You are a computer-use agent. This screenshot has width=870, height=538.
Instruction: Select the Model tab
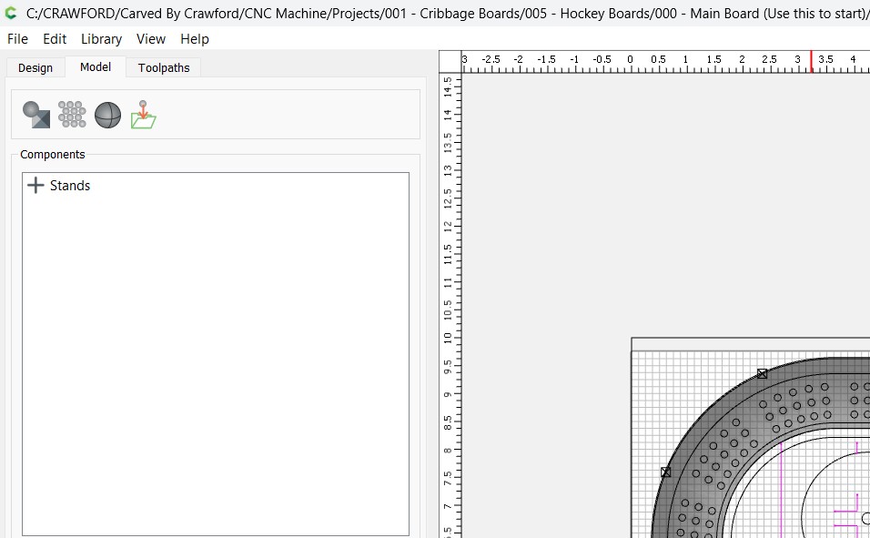pyautogui.click(x=96, y=67)
